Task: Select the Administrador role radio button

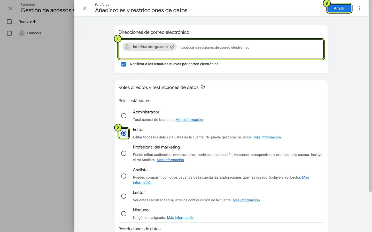Action: (x=124, y=116)
